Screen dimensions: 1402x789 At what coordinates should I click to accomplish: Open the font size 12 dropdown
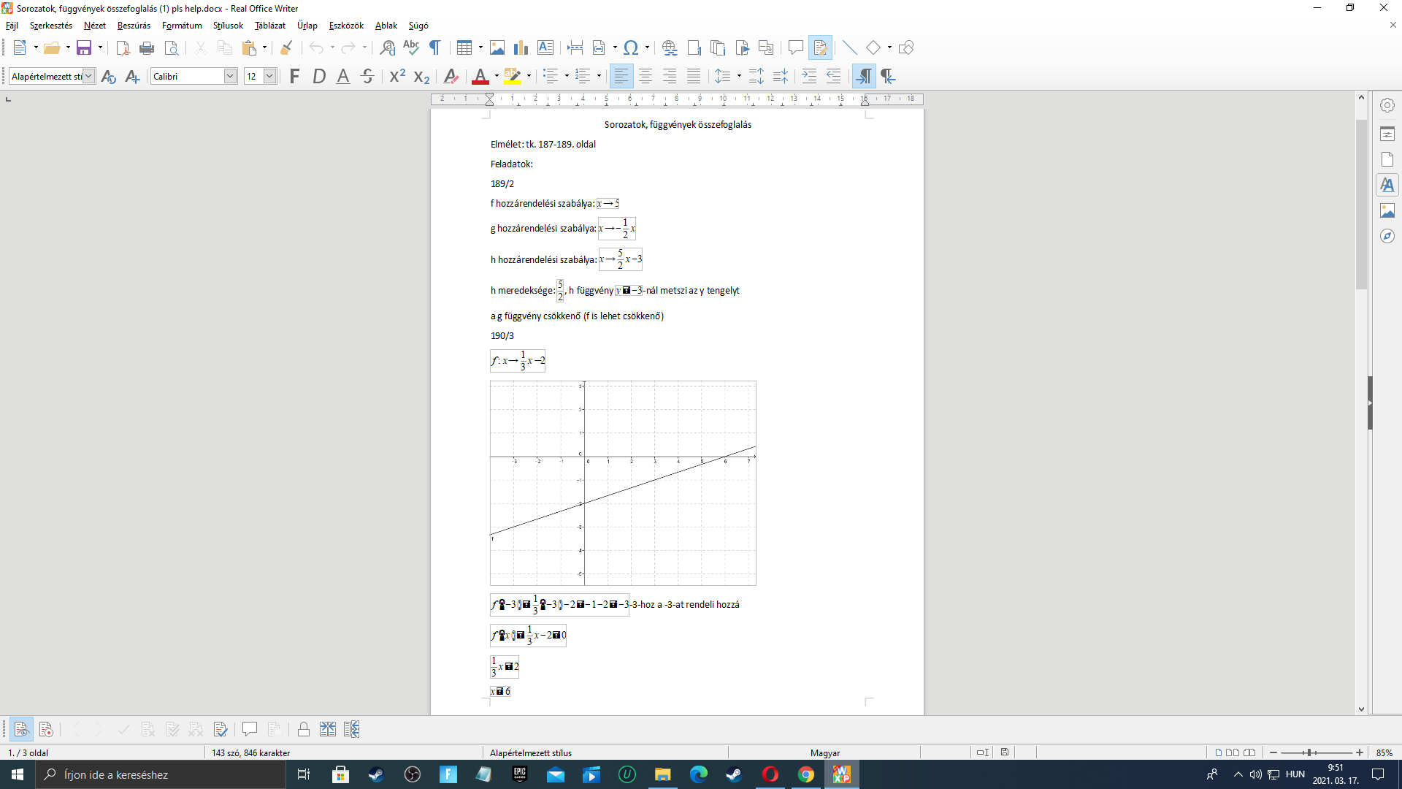(269, 76)
